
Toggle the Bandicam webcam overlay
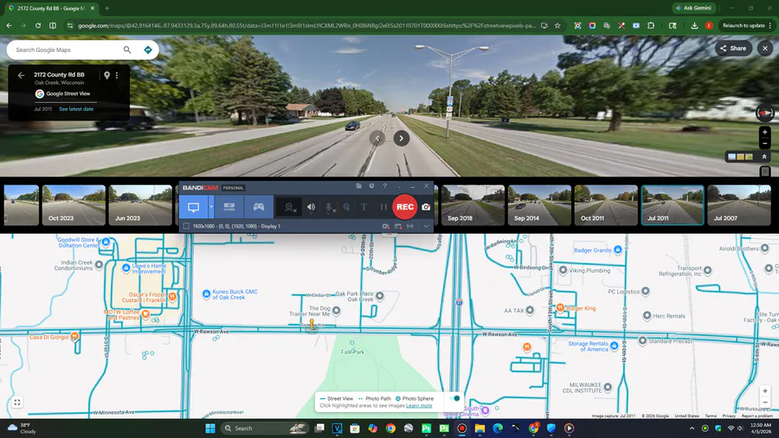290,208
